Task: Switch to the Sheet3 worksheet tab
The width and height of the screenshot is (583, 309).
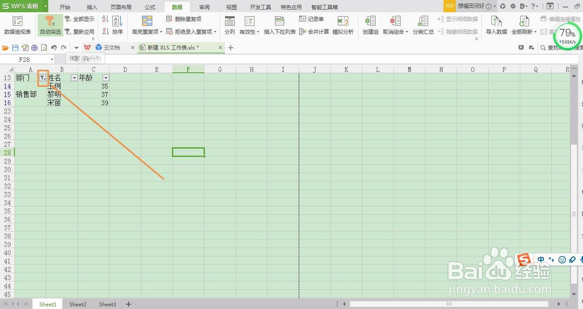Action: tap(107, 304)
